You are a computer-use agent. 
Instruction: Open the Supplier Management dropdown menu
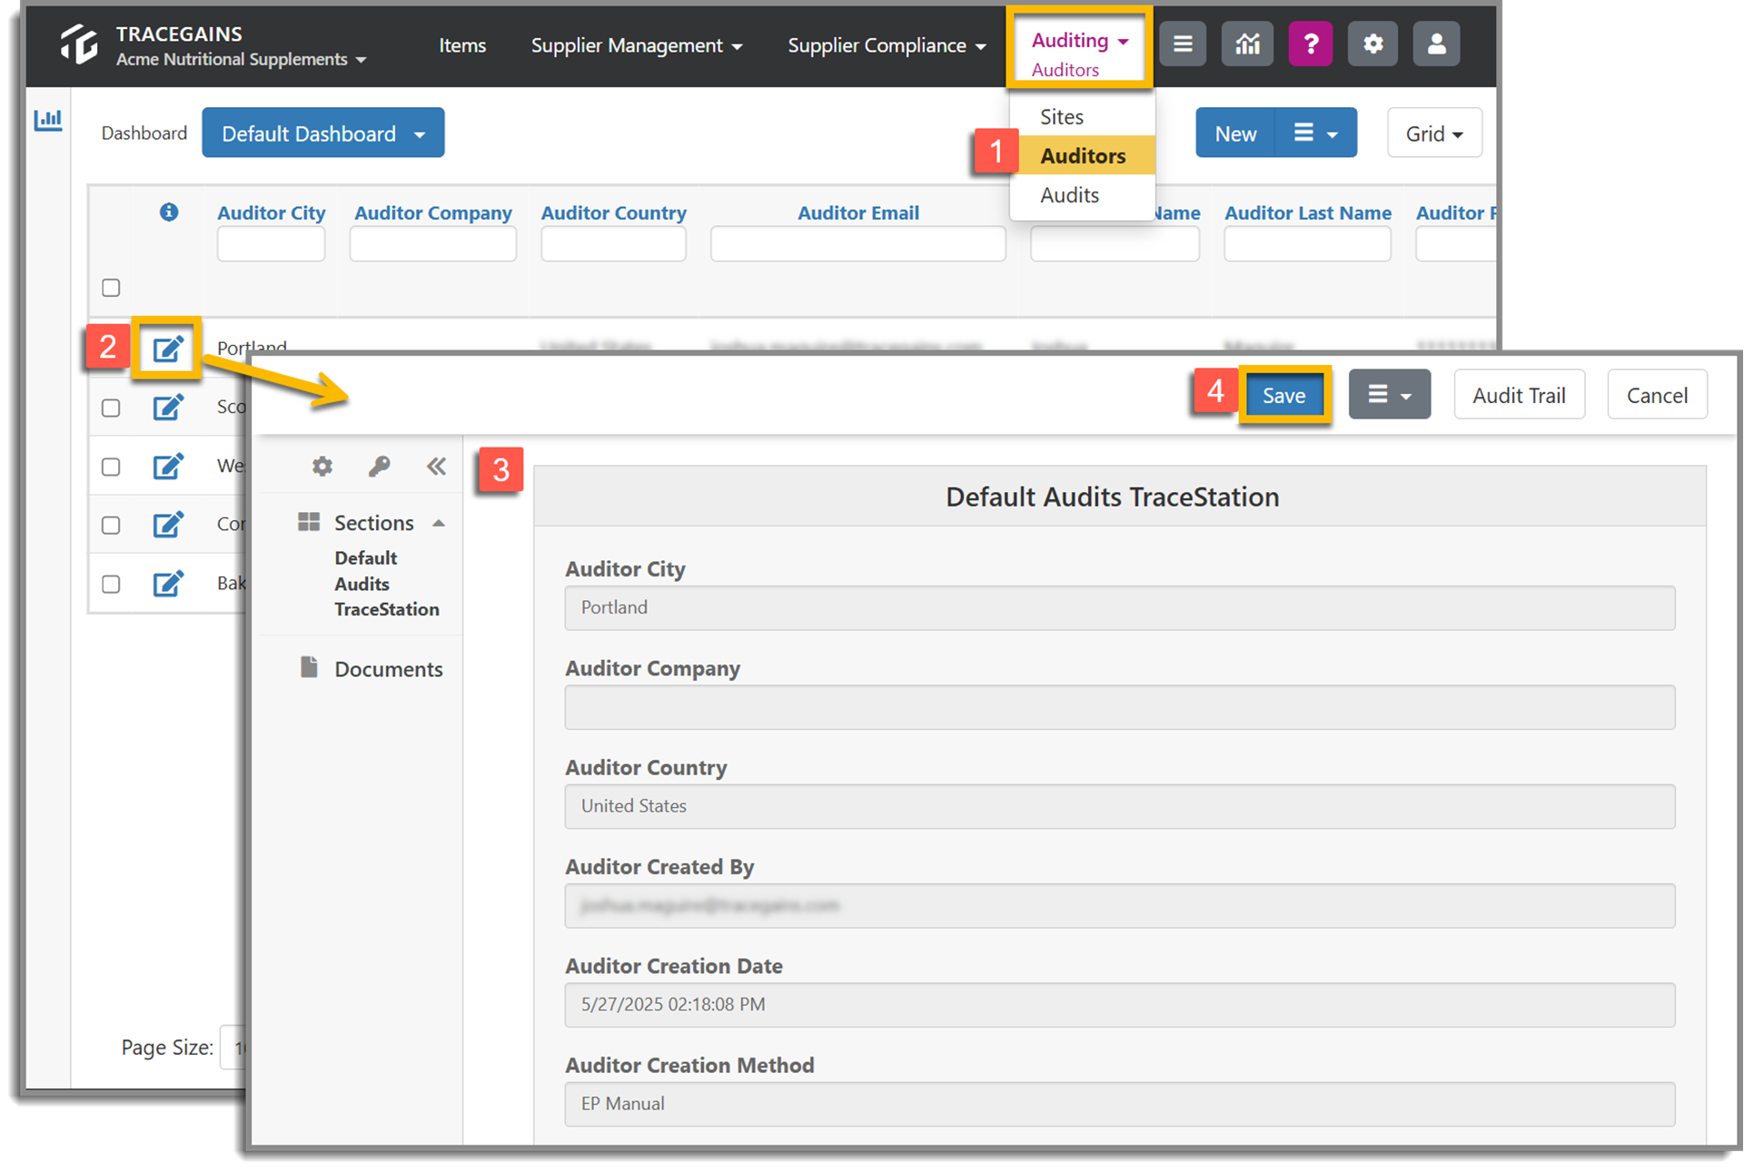click(x=636, y=45)
